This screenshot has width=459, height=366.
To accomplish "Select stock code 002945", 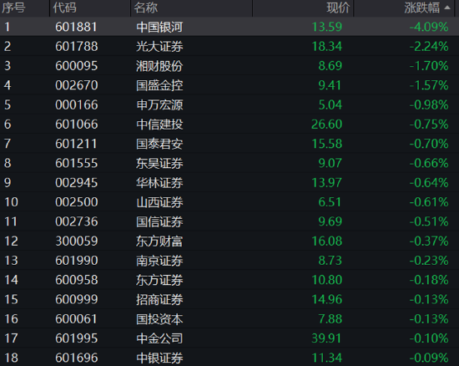I will click(77, 182).
